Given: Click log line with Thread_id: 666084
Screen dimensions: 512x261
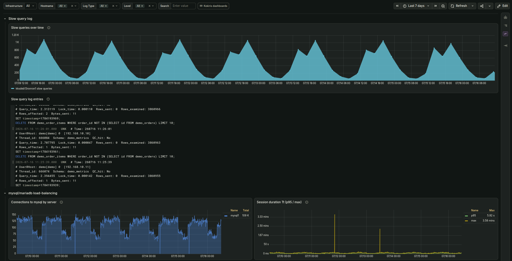Looking at the screenshot, I should [x=63, y=138].
